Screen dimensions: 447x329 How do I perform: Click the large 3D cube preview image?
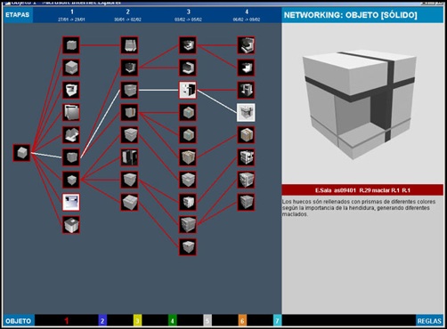(359, 104)
